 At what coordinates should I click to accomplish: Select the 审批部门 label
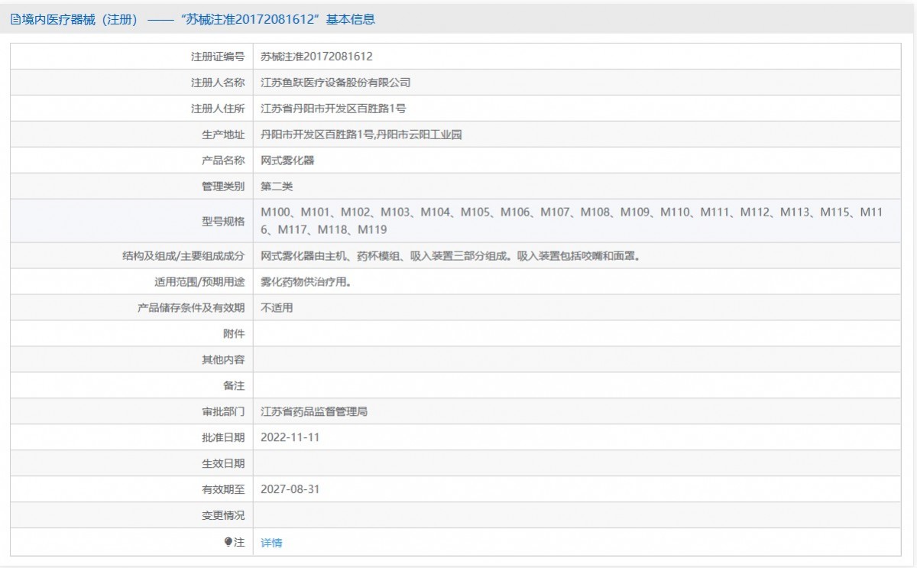coord(223,412)
